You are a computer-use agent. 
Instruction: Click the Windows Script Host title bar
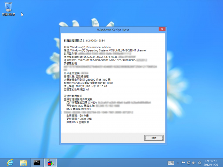(113, 30)
